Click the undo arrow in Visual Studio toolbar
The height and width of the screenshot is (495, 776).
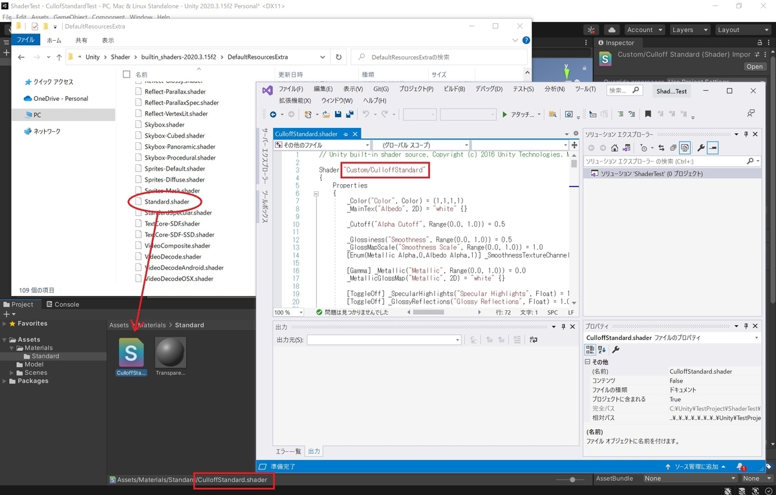pyautogui.click(x=365, y=114)
